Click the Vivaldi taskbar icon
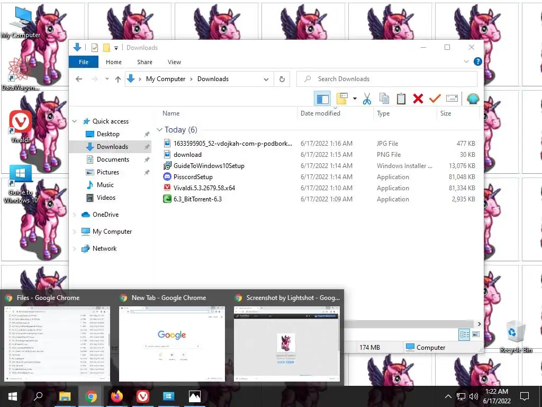The width and height of the screenshot is (542, 407). (143, 396)
